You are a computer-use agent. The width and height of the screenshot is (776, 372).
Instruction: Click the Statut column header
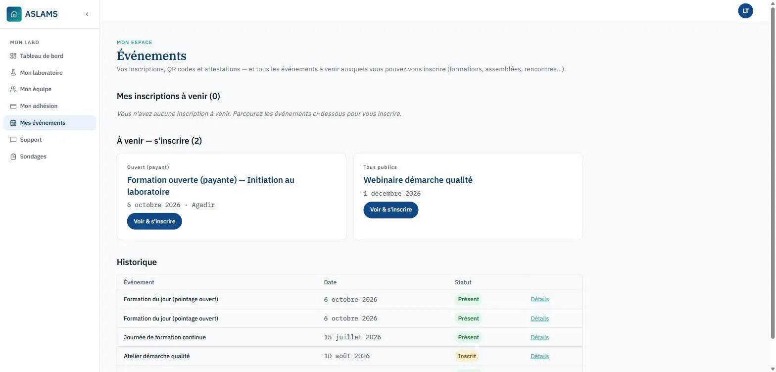pos(463,282)
